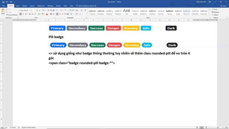229x129 pixels.
Task: Open the Font dialog launcher
Action: click(x=54, y=18)
